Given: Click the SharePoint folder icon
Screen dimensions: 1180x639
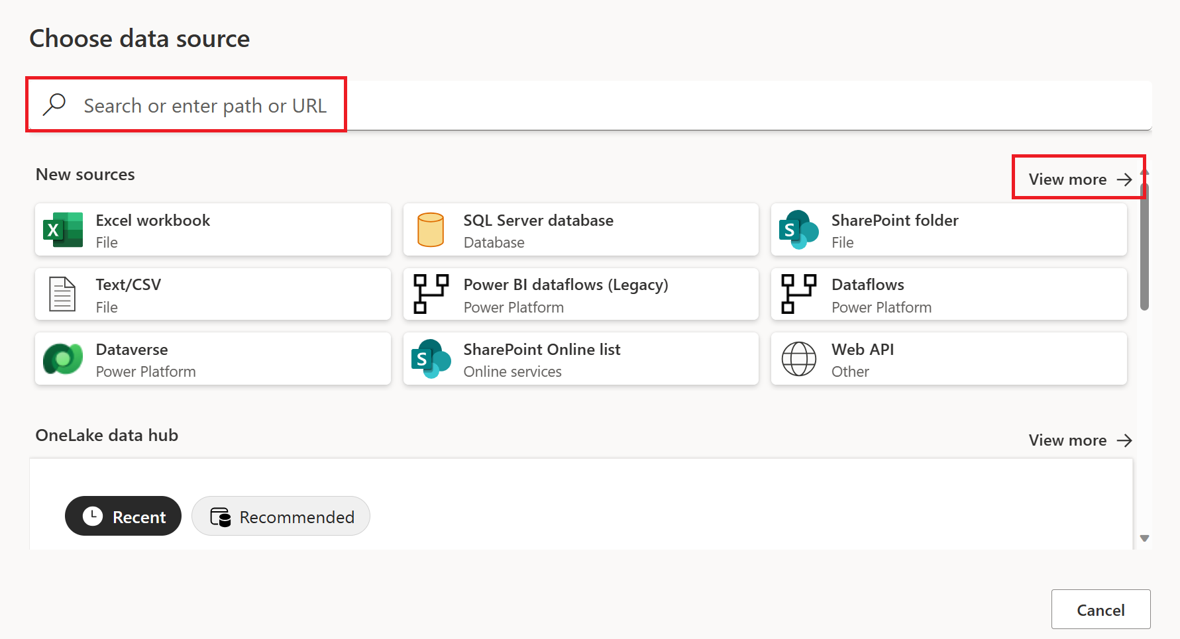Looking at the screenshot, I should (x=798, y=230).
